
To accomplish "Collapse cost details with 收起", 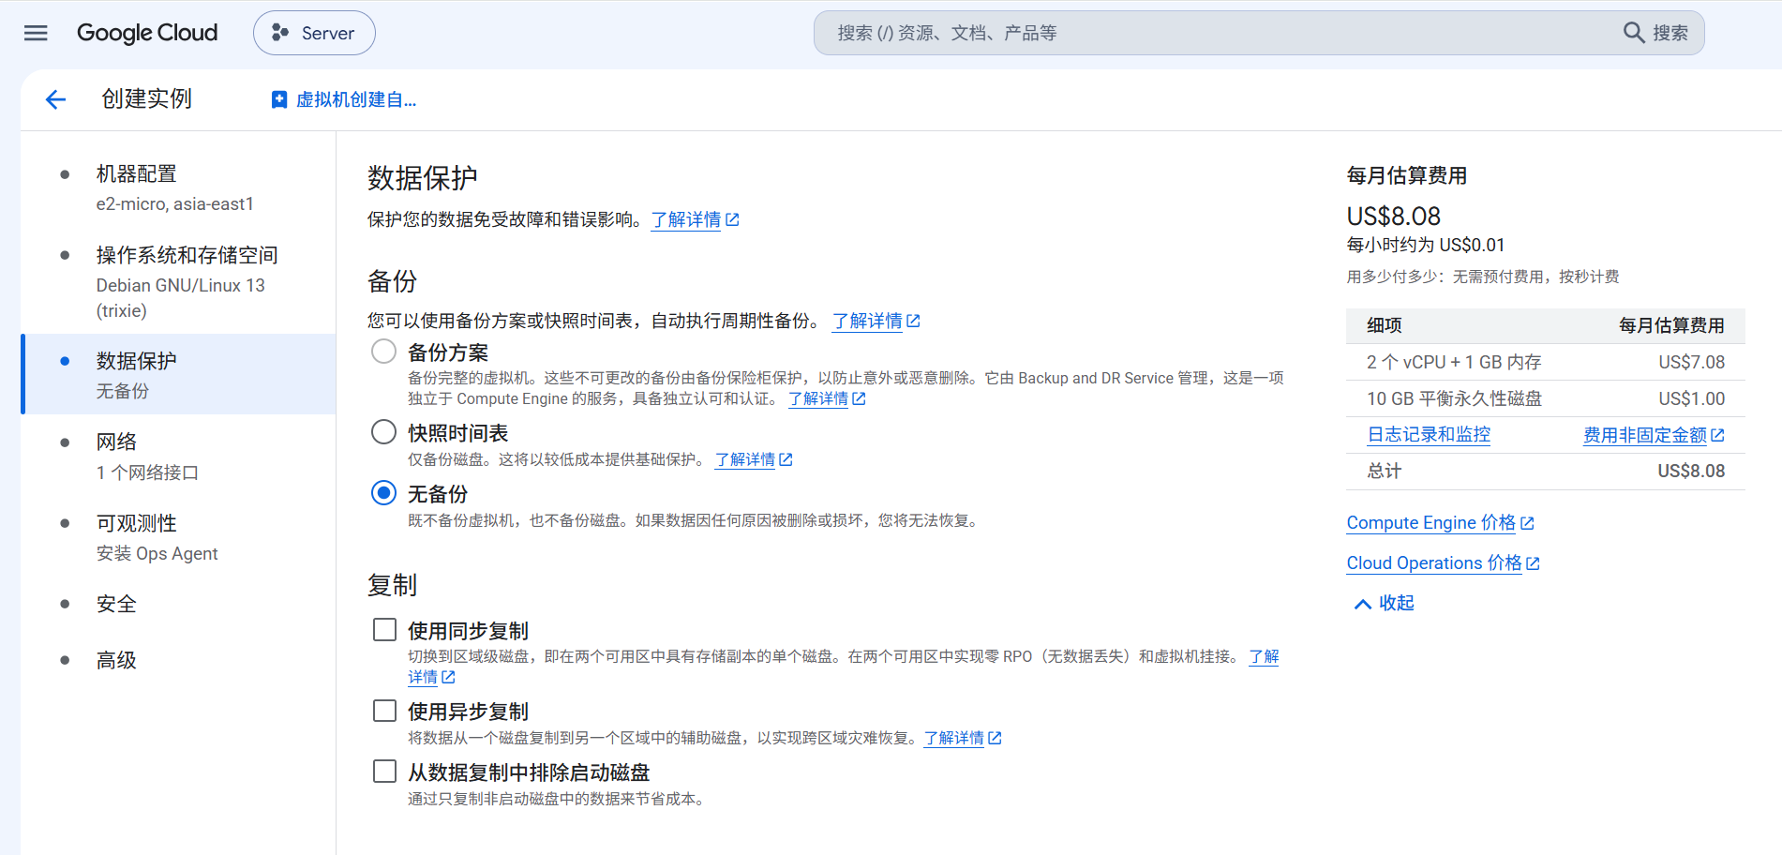I will pyautogui.click(x=1384, y=604).
